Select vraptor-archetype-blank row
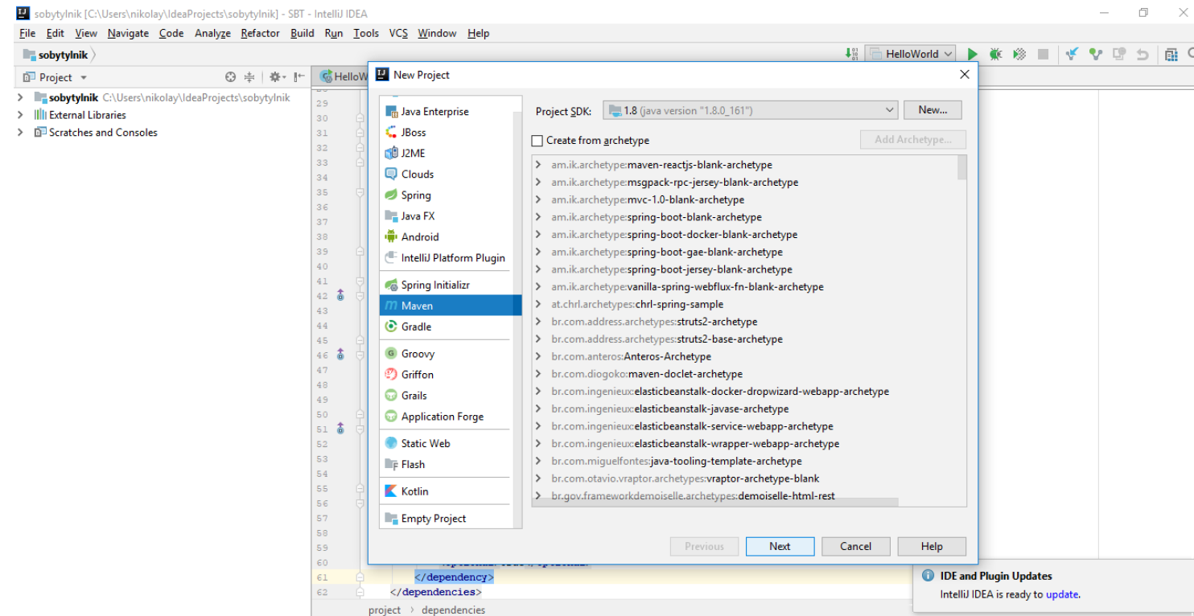Screen dimensions: 1194x616 (x=745, y=478)
